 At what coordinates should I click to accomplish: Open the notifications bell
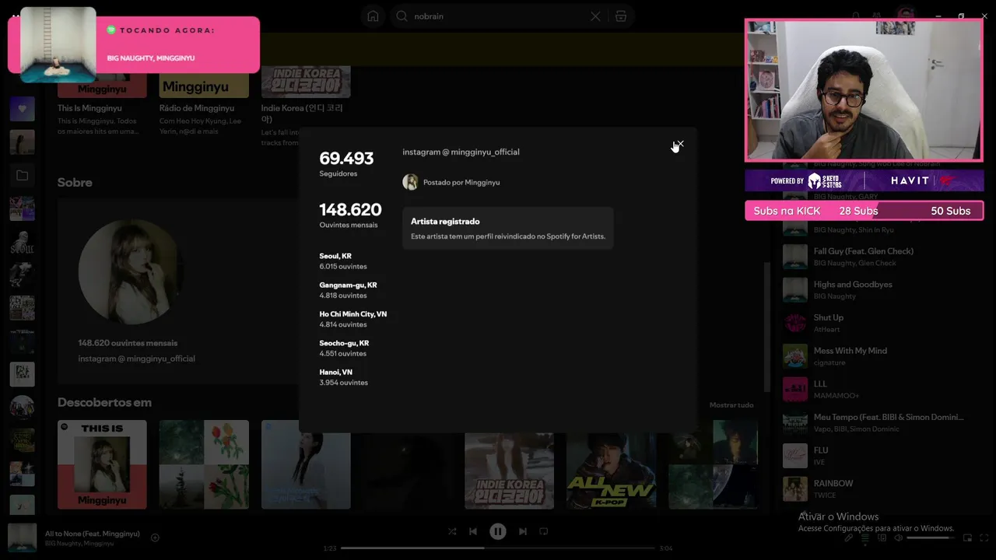[856, 16]
